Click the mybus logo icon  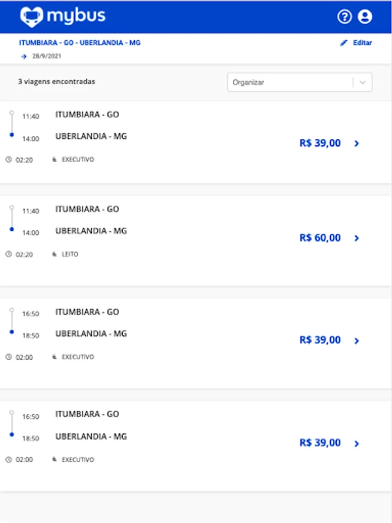[x=31, y=17]
